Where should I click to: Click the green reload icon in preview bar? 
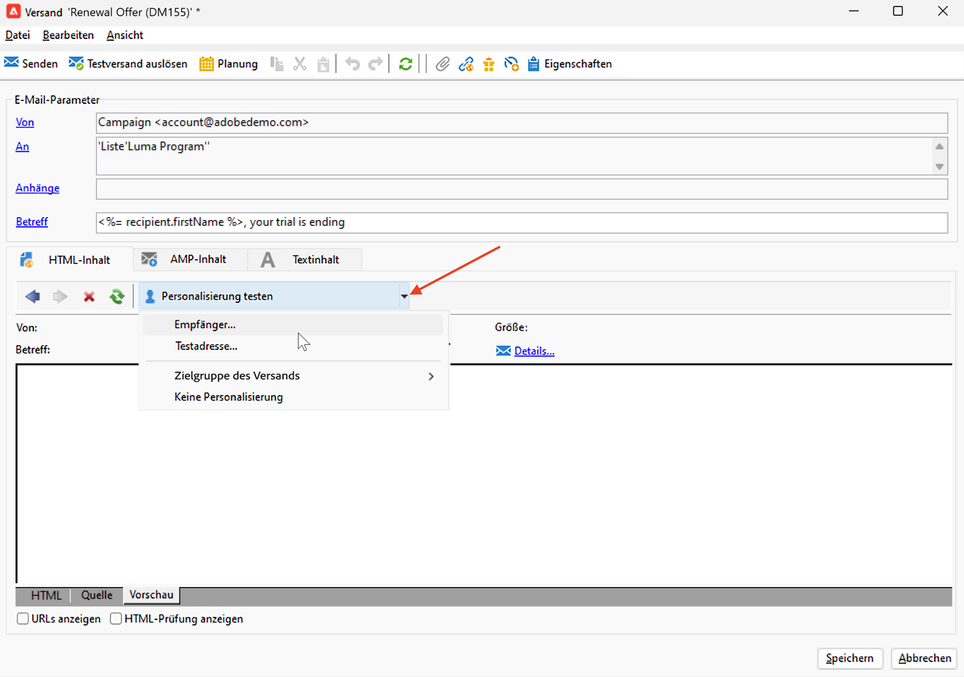tap(117, 296)
